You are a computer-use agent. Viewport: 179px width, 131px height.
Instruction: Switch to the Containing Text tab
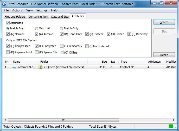pyautogui.click(x=38, y=17)
